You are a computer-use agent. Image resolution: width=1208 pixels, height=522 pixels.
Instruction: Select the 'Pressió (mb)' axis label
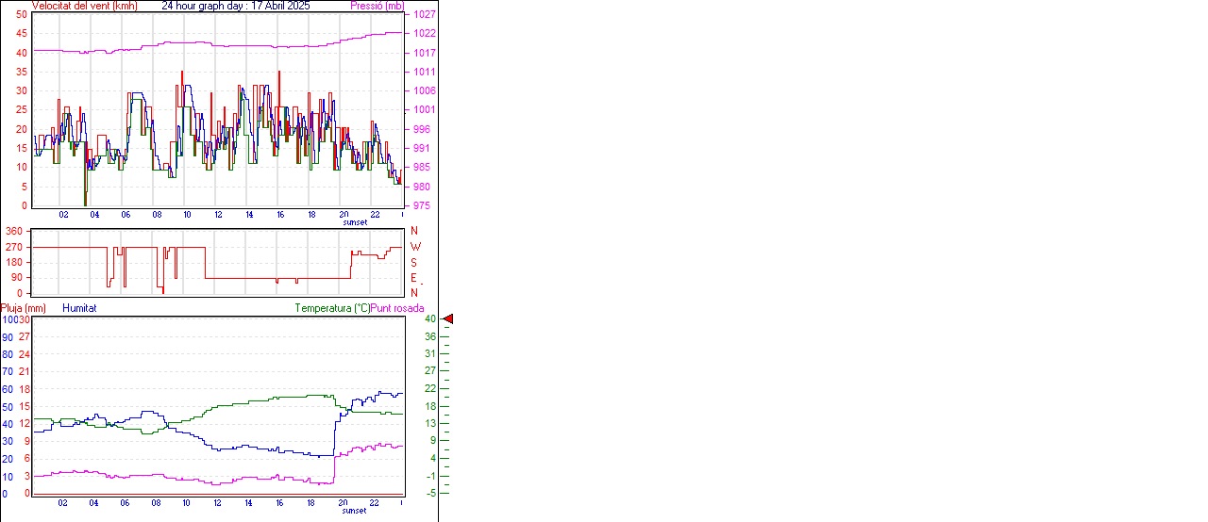tap(381, 6)
